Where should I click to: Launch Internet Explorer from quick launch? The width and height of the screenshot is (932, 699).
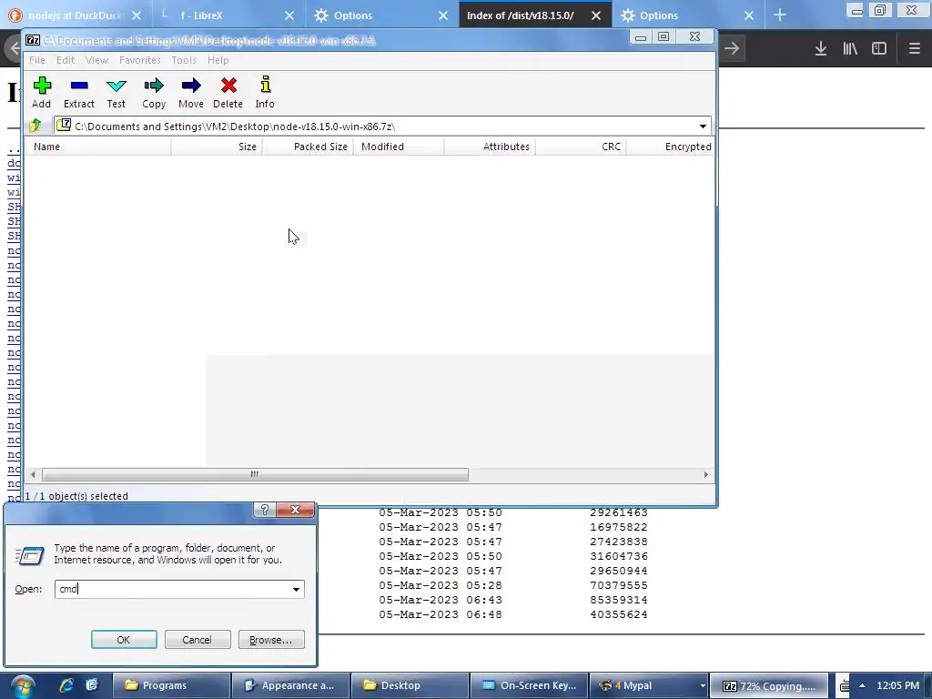(66, 685)
